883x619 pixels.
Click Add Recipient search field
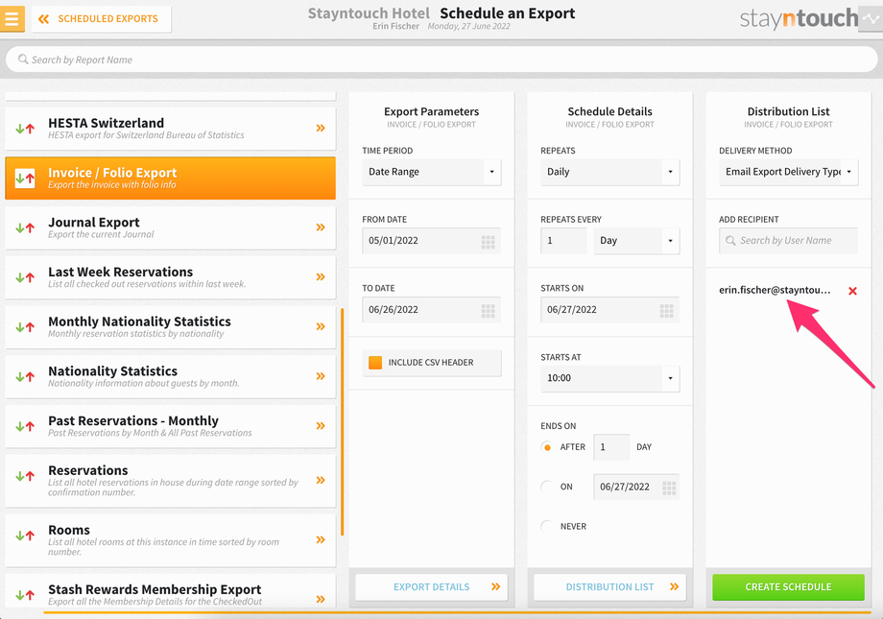(x=788, y=241)
